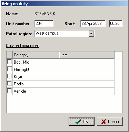This screenshot has width=129, height=132.
Task: Select the Vehicle checkbox
Action: pyautogui.click(x=9, y=91)
